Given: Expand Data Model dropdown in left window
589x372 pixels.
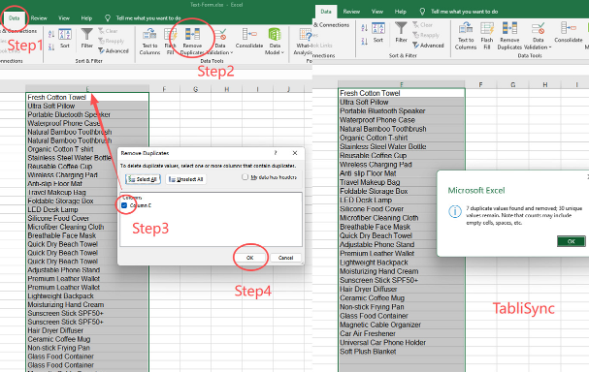Looking at the screenshot, I should pos(282,52).
